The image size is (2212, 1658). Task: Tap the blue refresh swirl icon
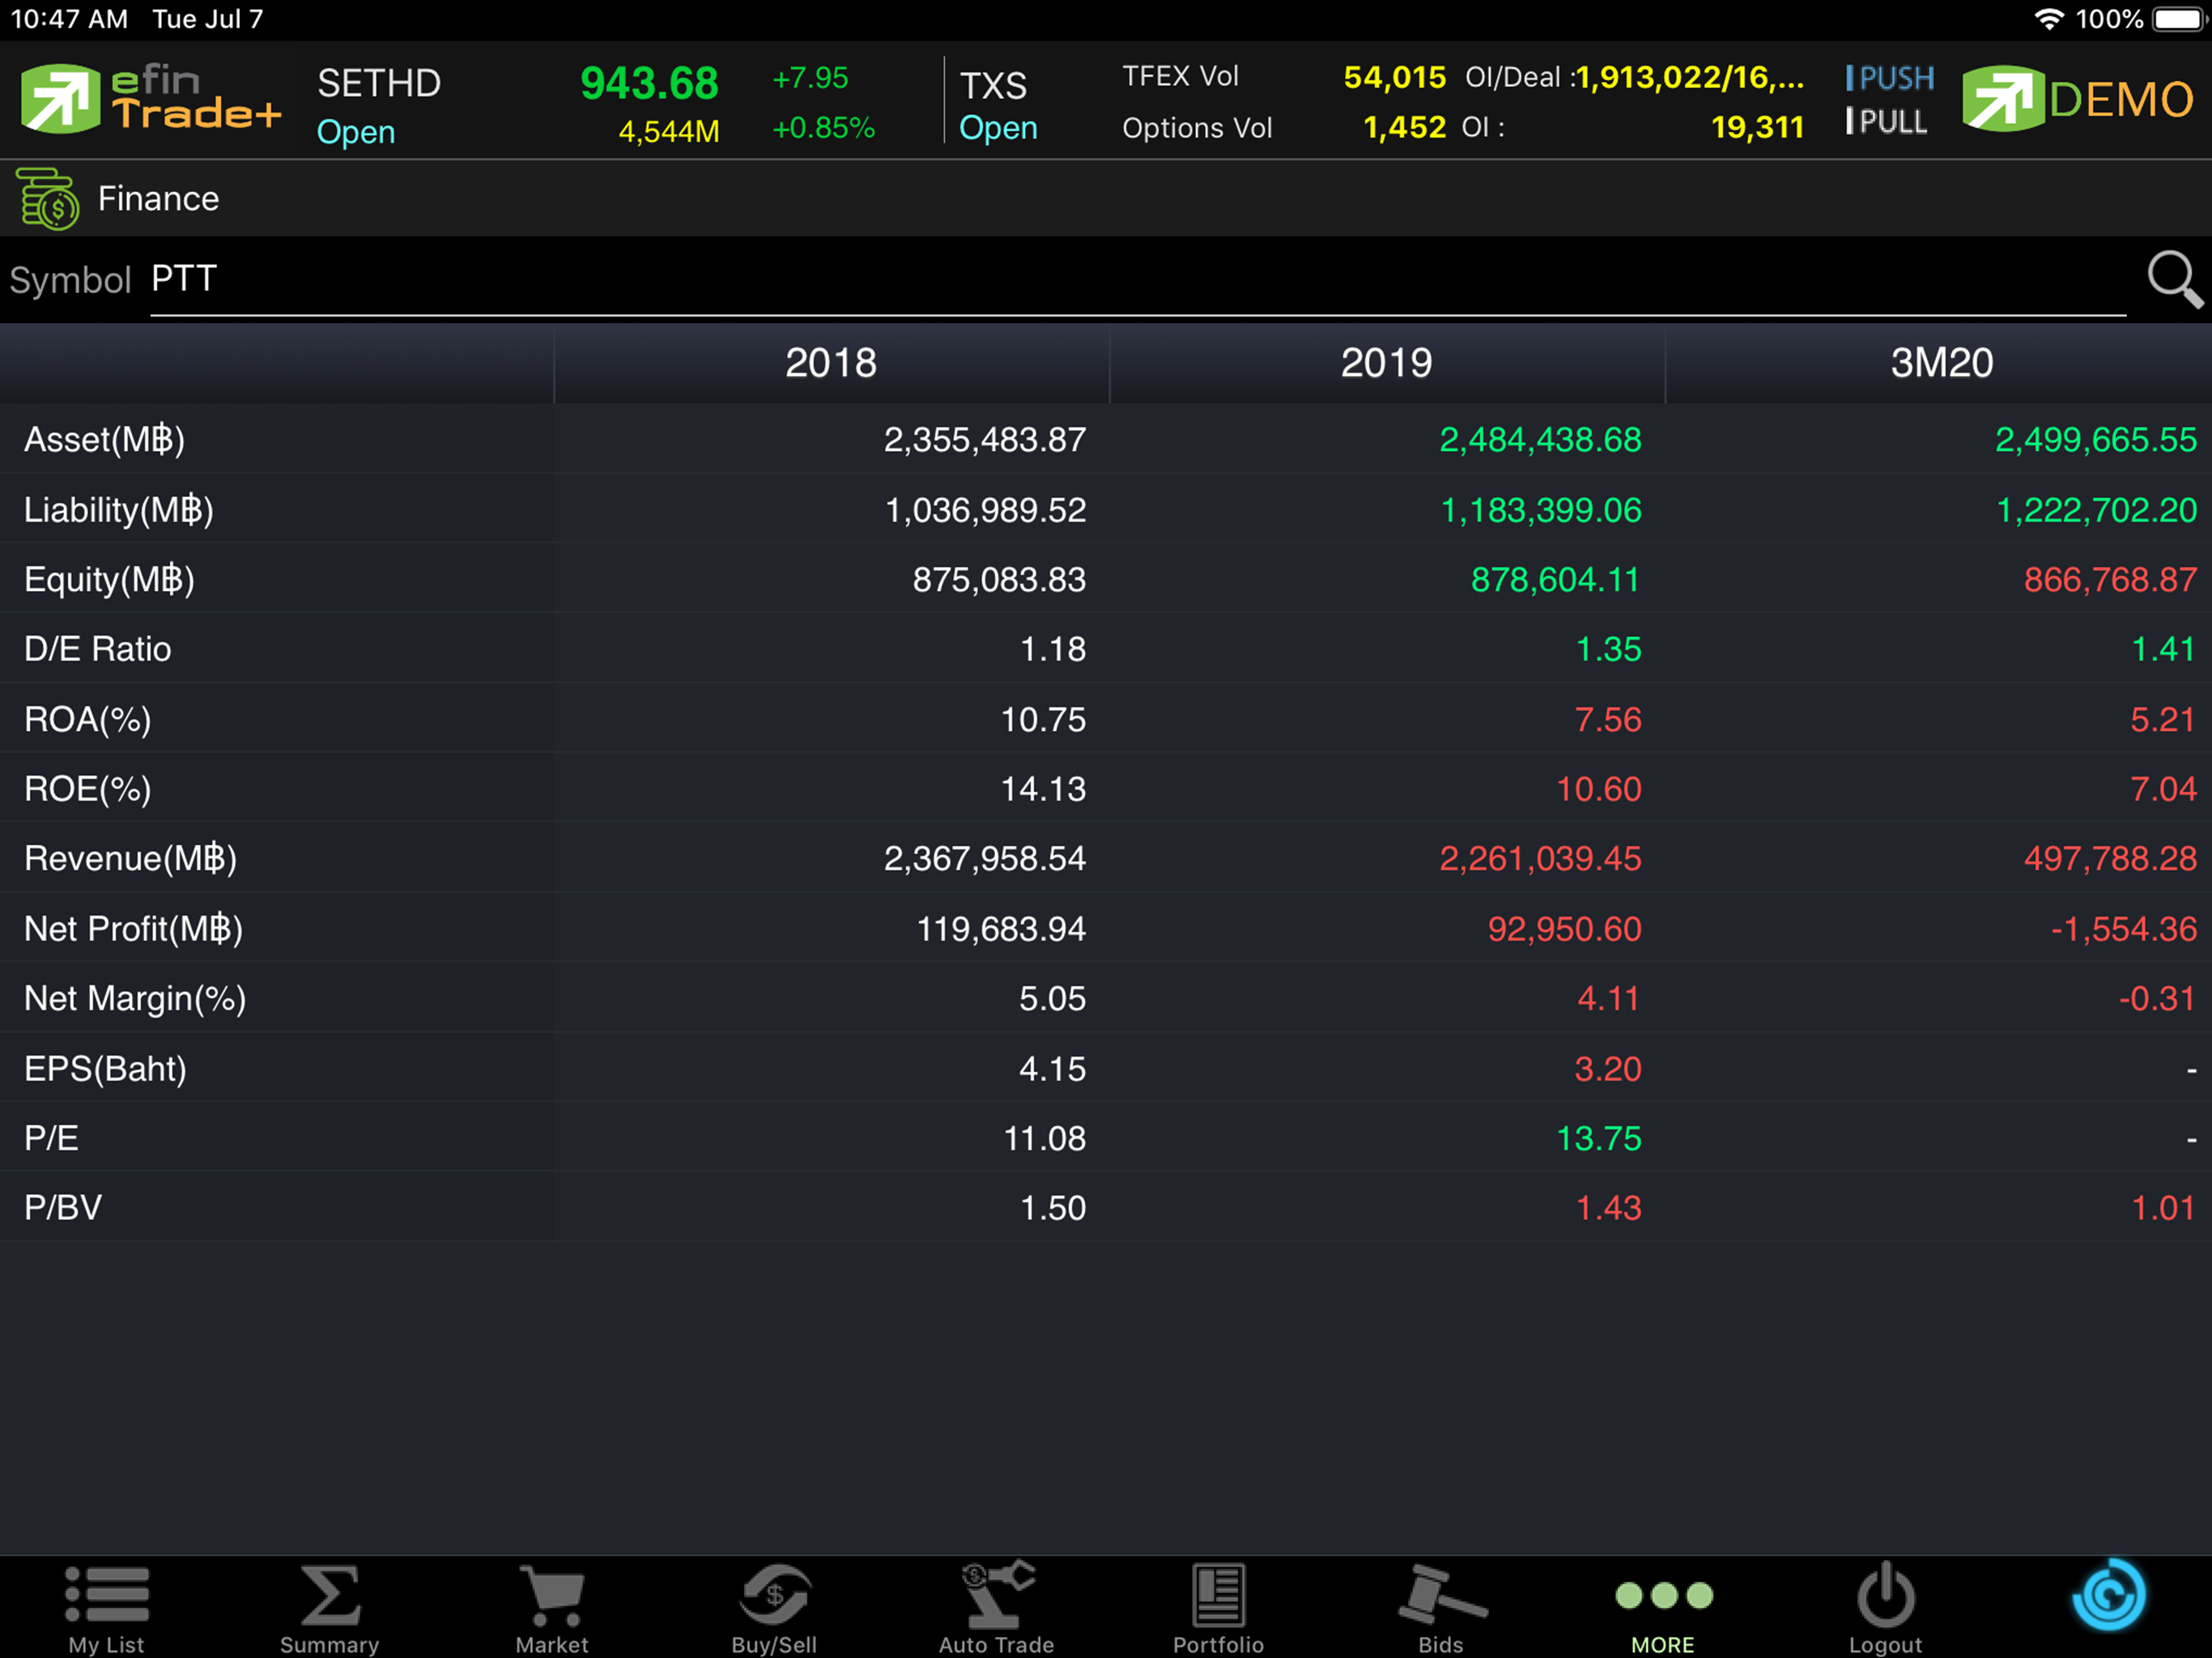[x=2108, y=1594]
